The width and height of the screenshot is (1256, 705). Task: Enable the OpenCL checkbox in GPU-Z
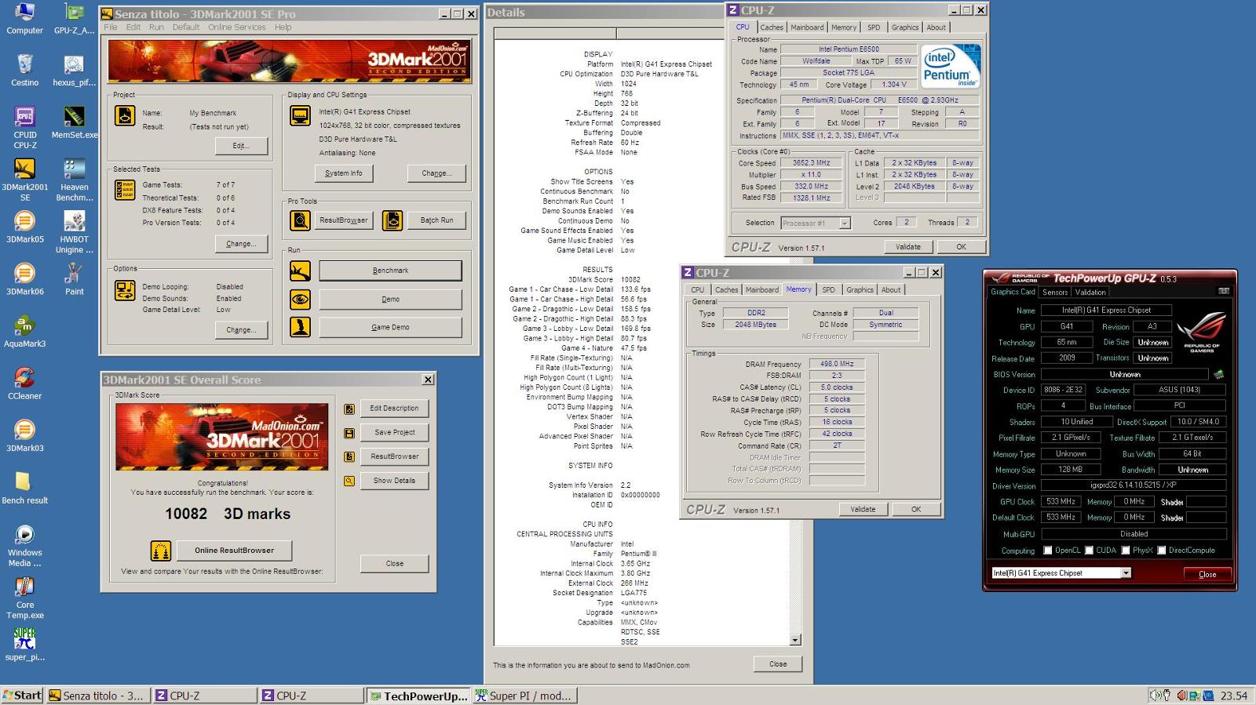tap(1047, 551)
